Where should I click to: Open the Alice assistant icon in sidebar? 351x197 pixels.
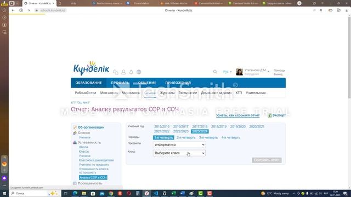4,178
